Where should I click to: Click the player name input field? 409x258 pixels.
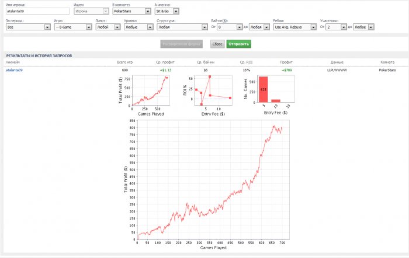tap(37, 11)
